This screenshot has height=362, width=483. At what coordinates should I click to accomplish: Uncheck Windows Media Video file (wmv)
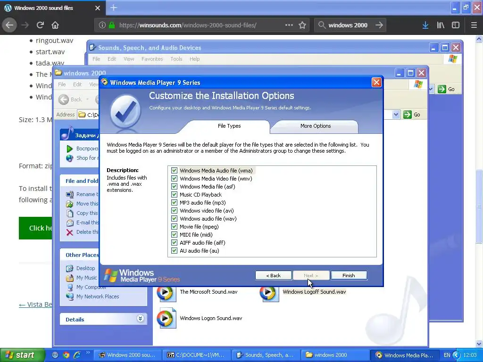coord(175,179)
